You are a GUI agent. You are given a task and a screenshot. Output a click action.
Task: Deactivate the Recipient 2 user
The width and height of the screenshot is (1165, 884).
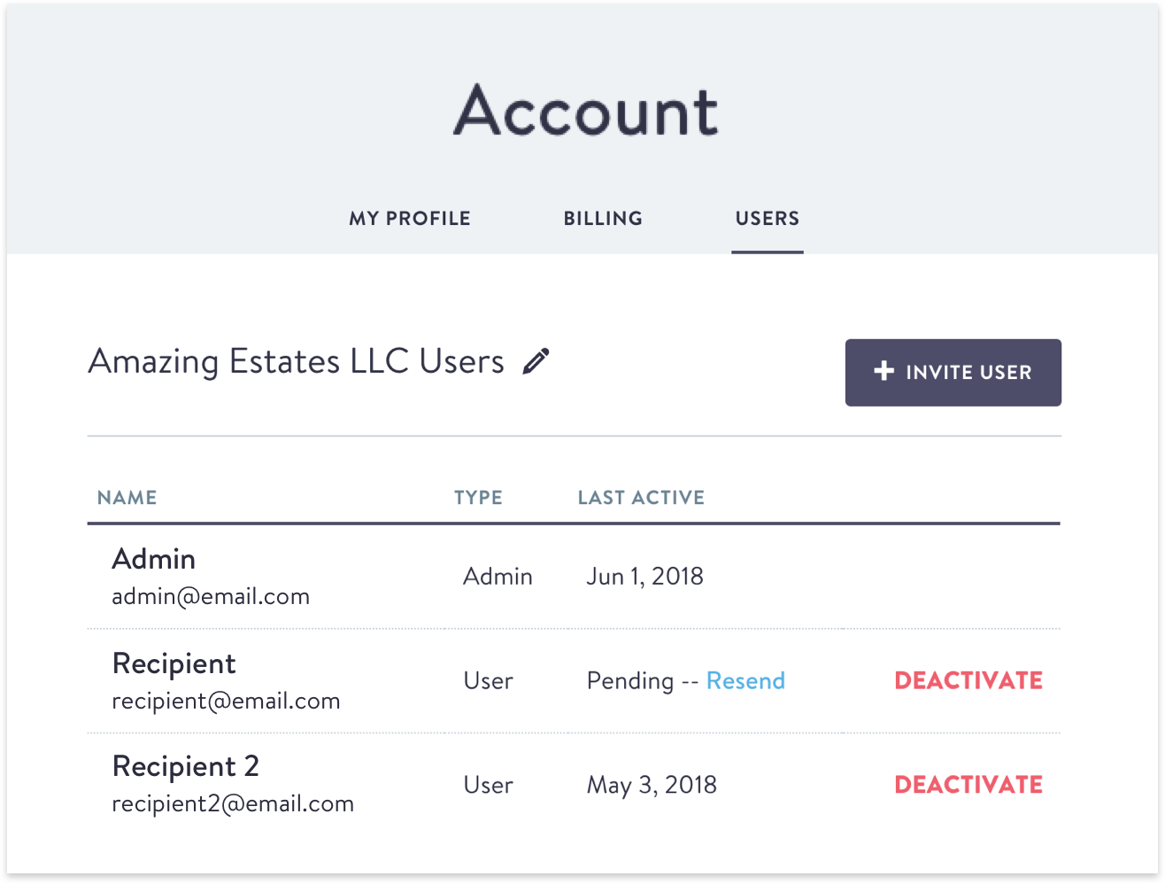click(968, 785)
